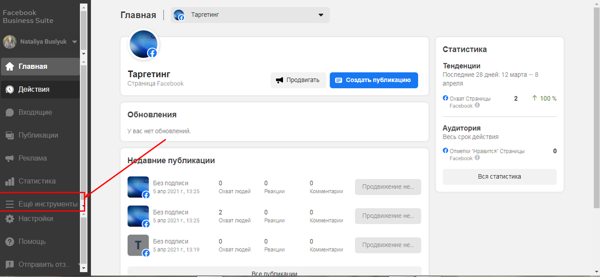Click the Статистика bar chart icon
Screen dimensions: 600x277
9,181
